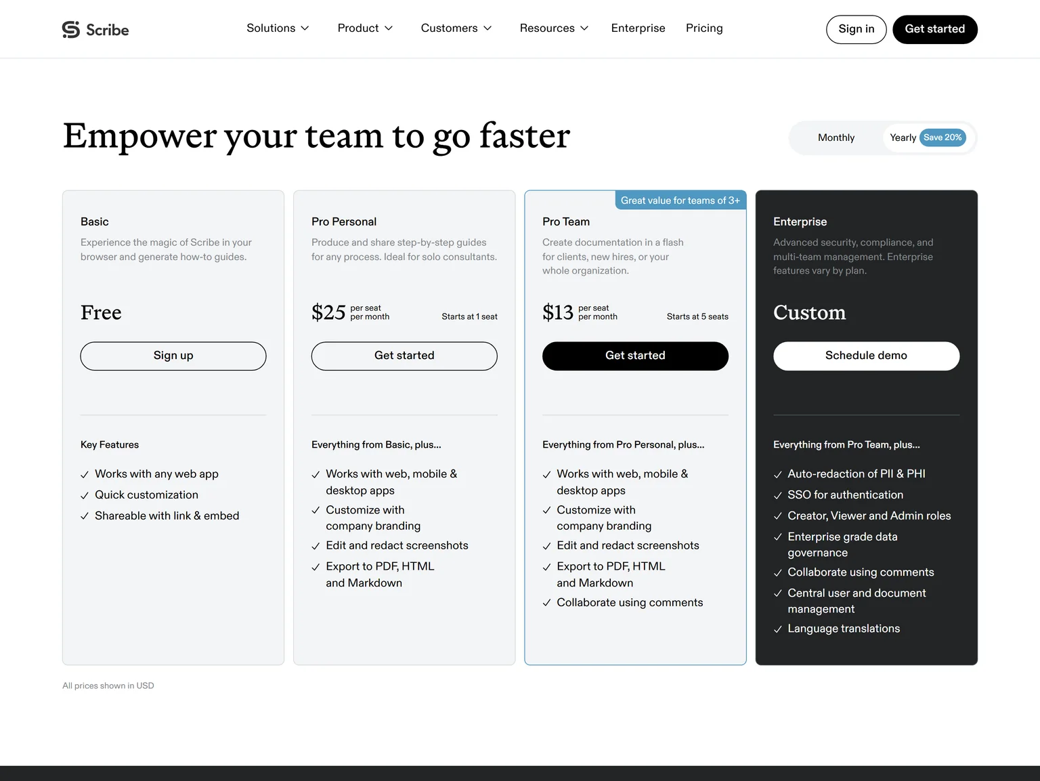Click the $25 price text

coord(328,312)
